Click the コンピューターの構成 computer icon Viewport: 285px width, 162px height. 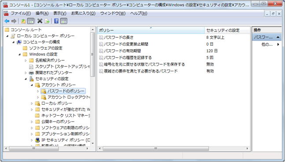click(x=19, y=42)
